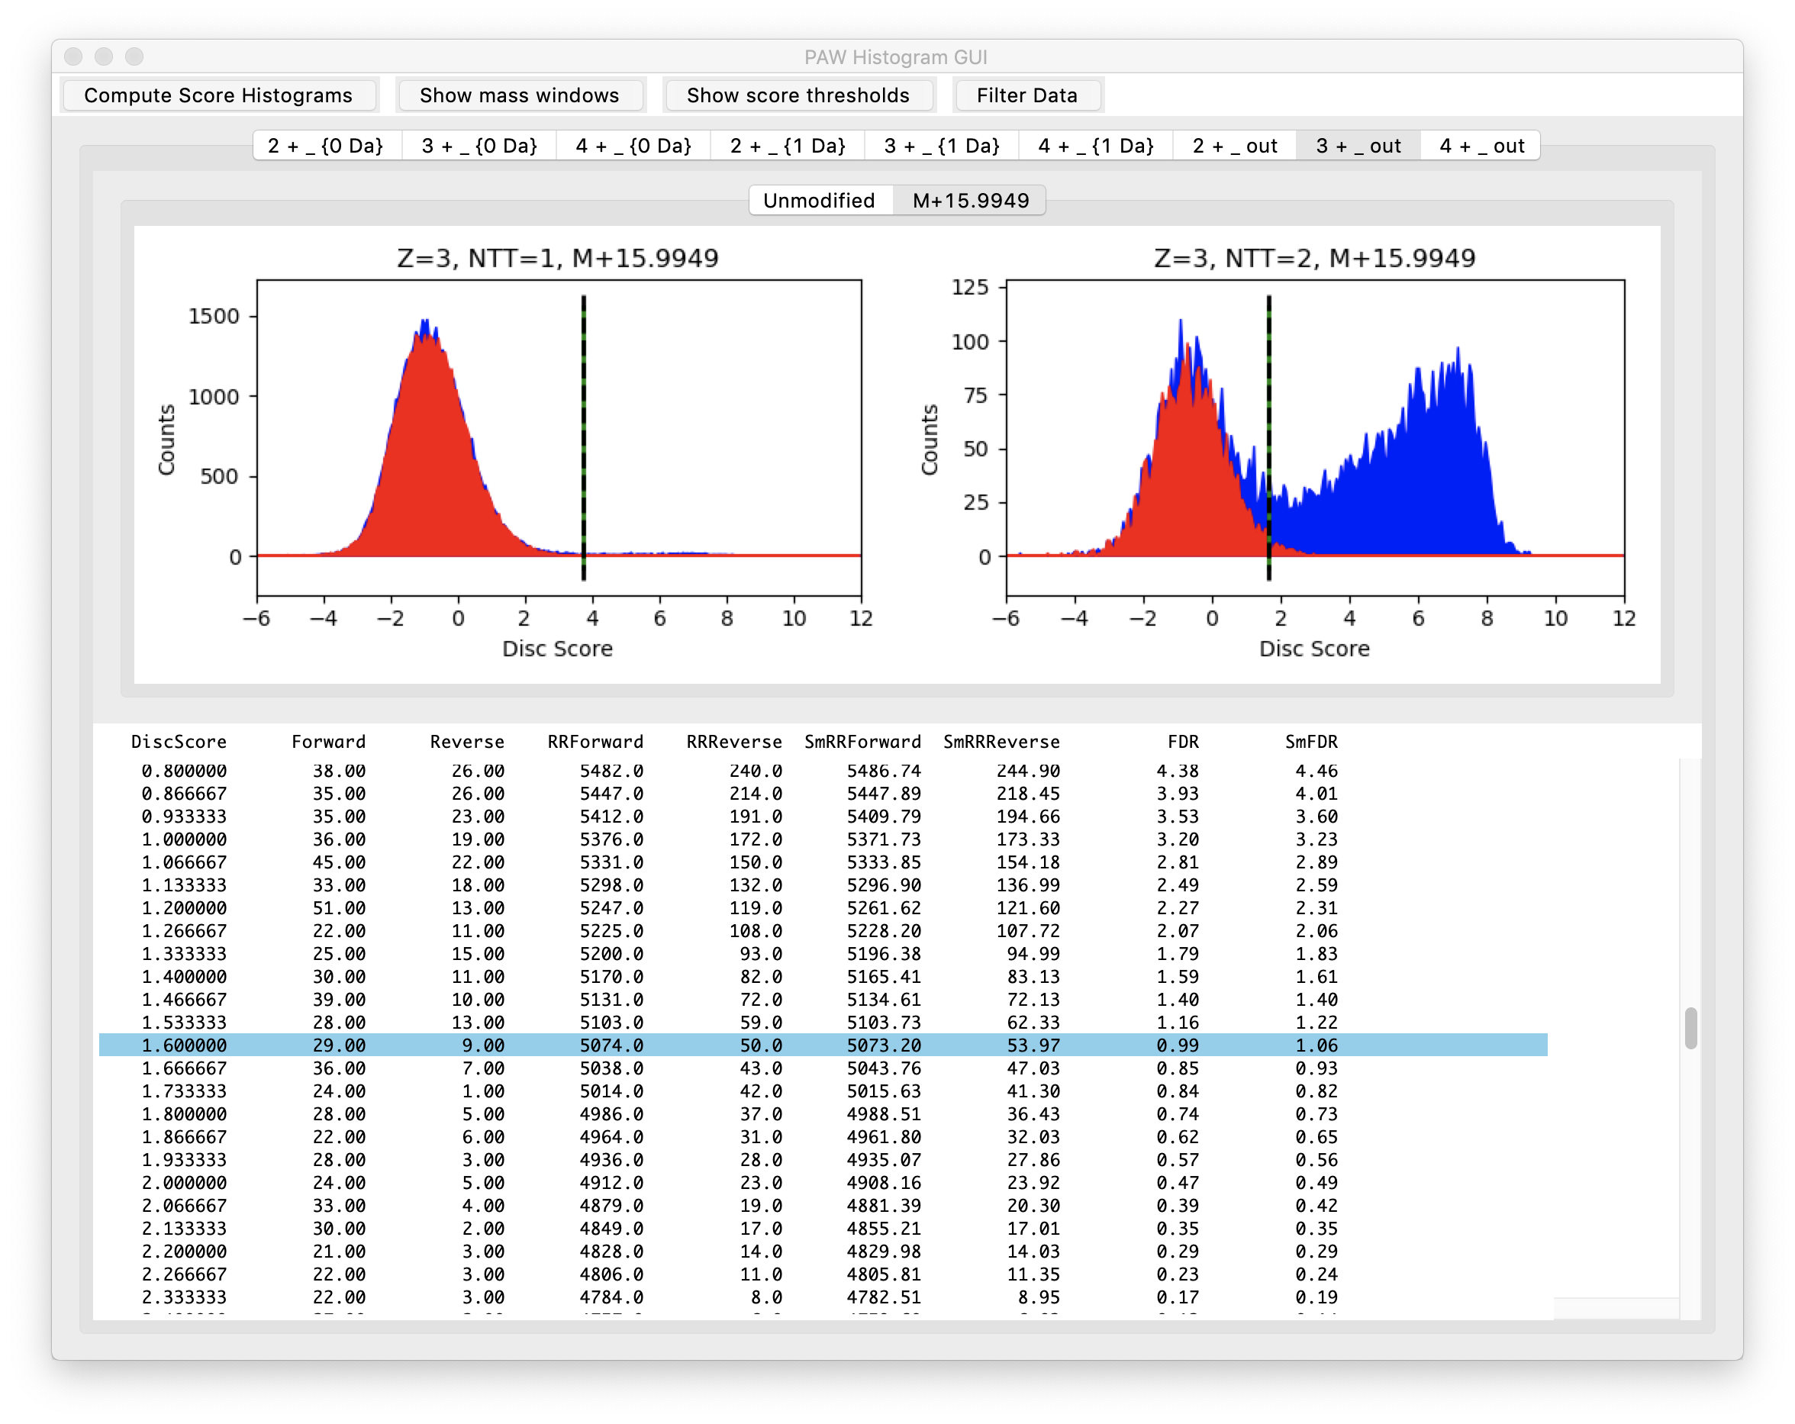Click Show score thresholds button
1795x1424 pixels.
[798, 95]
